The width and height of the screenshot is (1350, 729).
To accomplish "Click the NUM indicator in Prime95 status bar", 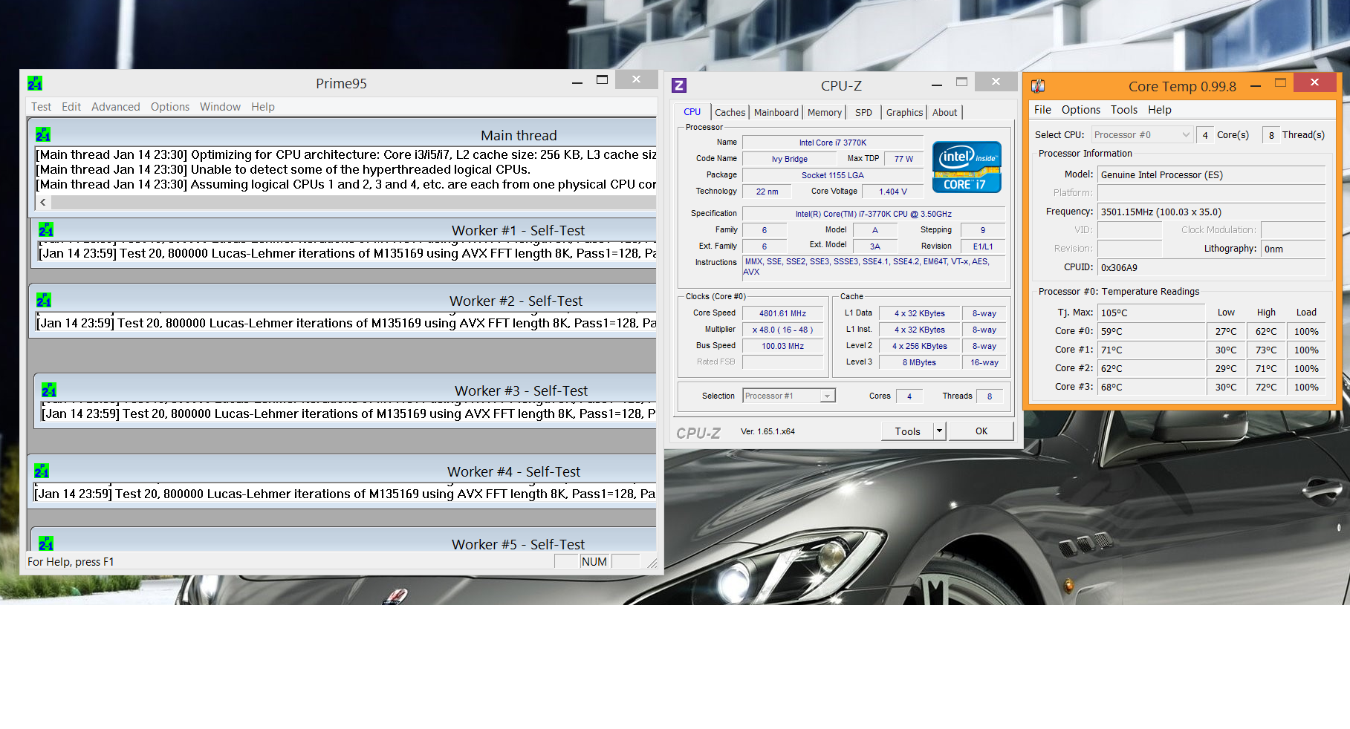I will pyautogui.click(x=594, y=561).
